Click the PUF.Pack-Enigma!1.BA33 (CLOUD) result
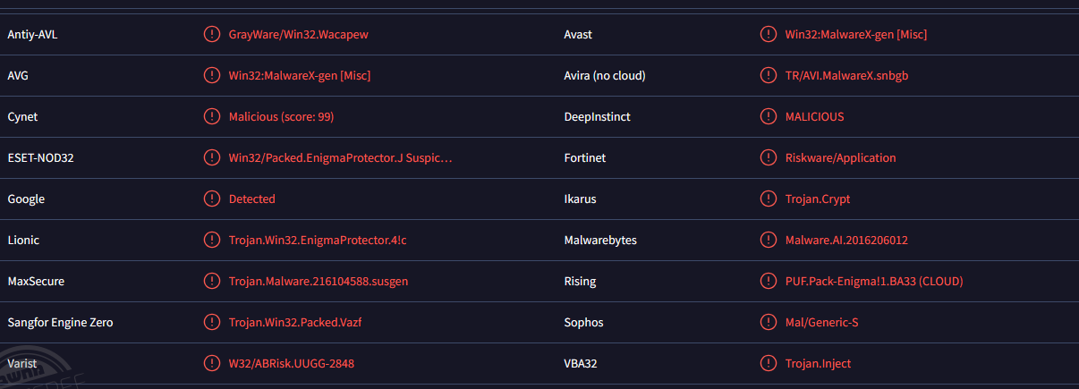 click(x=873, y=282)
